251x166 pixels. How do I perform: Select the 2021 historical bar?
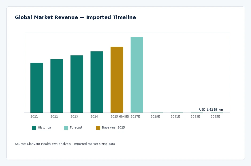37,88
